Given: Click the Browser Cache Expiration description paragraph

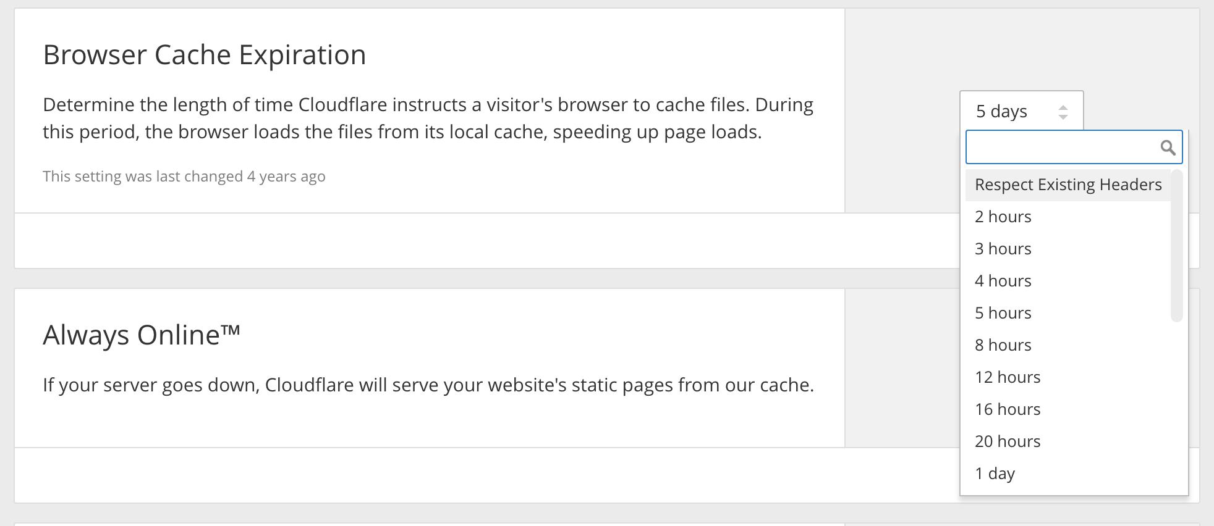Looking at the screenshot, I should [x=428, y=118].
